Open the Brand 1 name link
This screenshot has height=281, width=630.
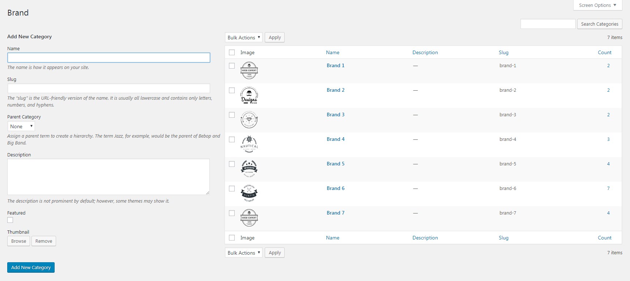pyautogui.click(x=336, y=65)
